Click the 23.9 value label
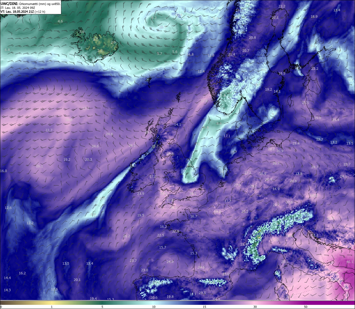Screen dimensions: 355x309 141,194
